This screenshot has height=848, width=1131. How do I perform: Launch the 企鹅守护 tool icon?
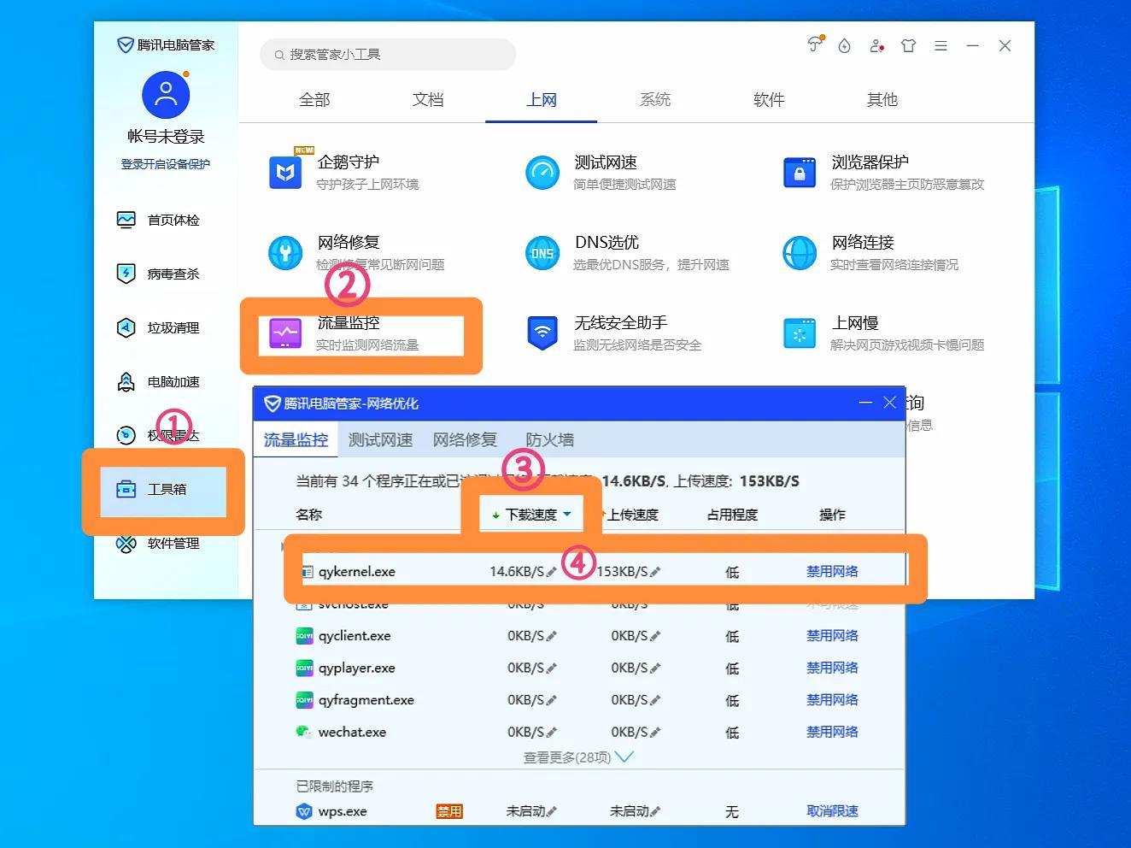point(285,173)
